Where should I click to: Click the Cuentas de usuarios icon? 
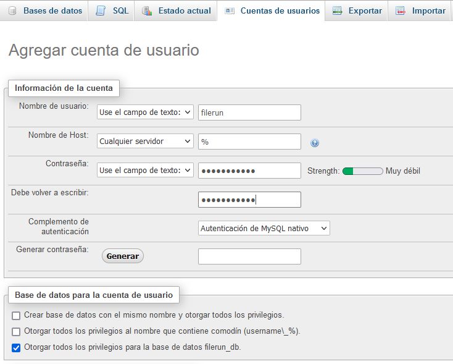coord(230,11)
